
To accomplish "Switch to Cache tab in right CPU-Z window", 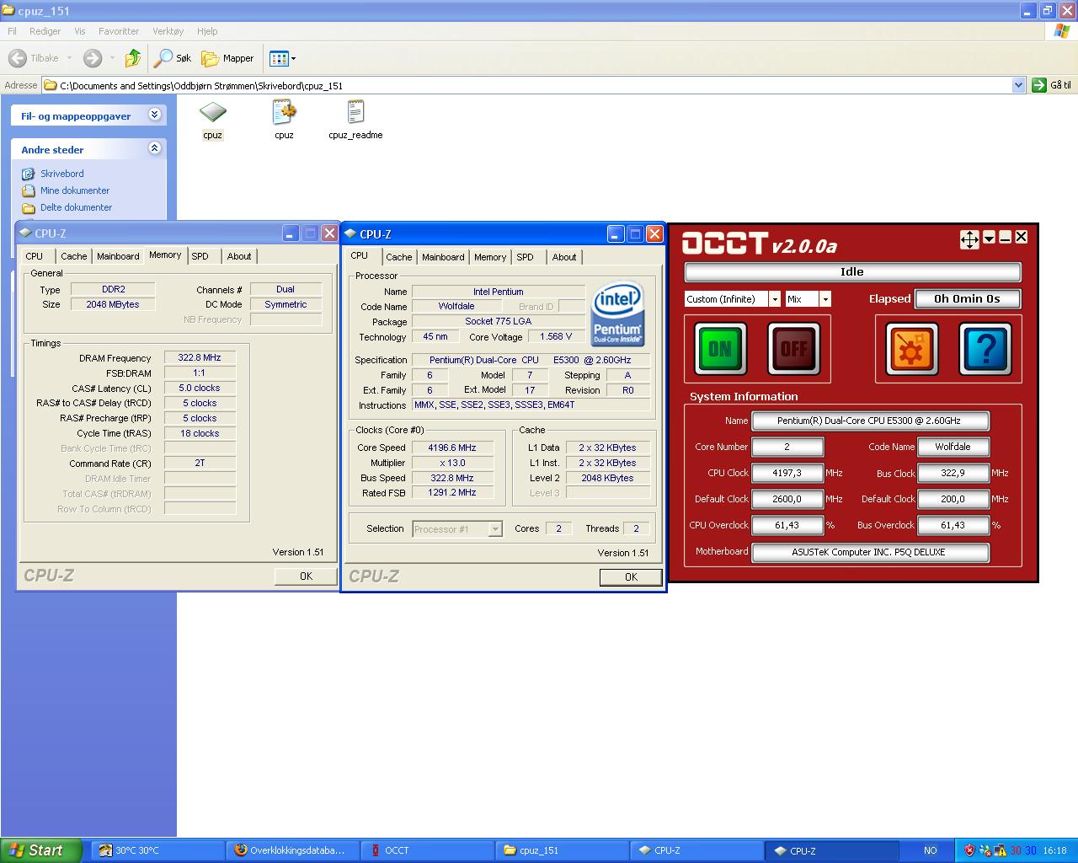I will (399, 257).
